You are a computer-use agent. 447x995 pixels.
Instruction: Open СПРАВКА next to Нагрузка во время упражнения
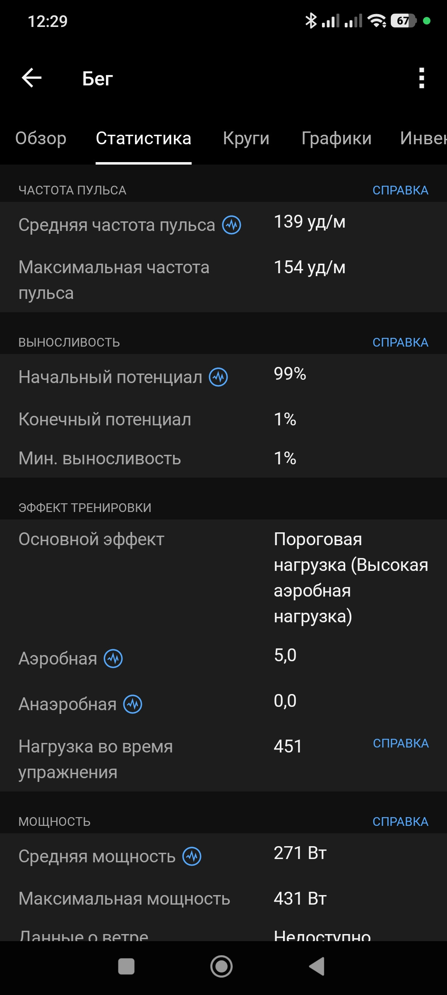401,743
